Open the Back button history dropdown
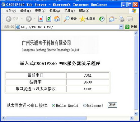The height and width of the screenshot is (122, 140). pos(22,19)
